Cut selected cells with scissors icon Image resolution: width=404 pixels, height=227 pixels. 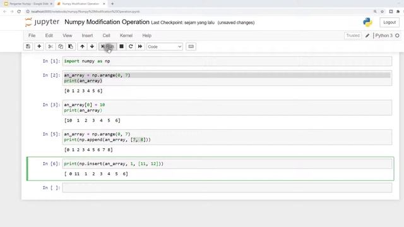tap(50, 47)
